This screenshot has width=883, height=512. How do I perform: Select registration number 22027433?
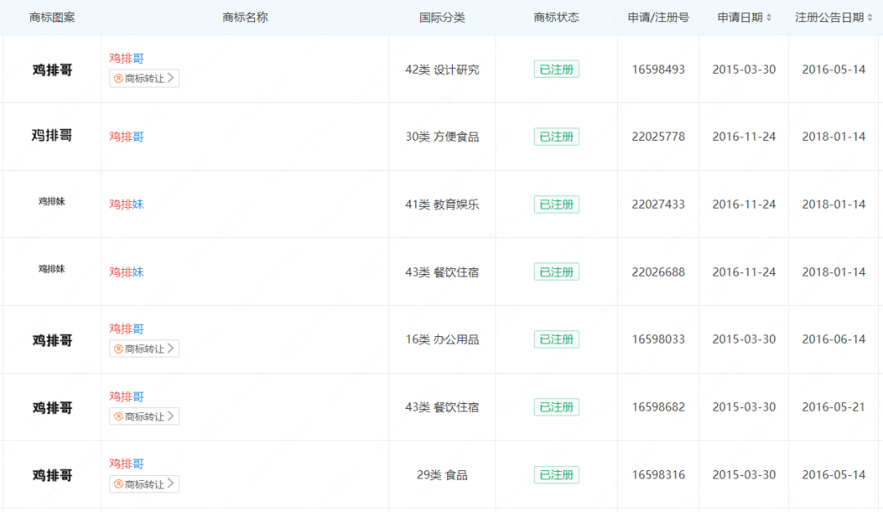(658, 204)
